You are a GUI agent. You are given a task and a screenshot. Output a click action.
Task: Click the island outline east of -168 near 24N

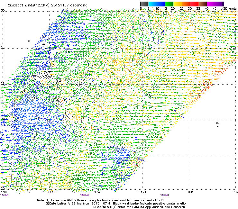point(218,124)
